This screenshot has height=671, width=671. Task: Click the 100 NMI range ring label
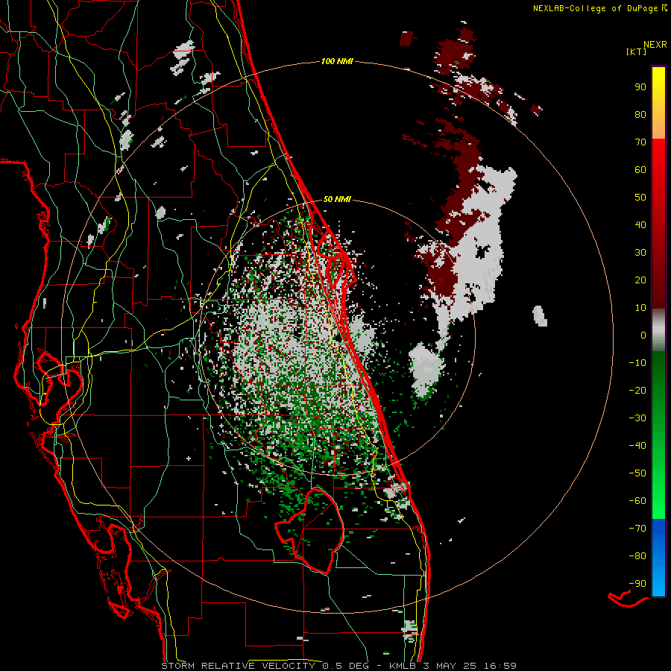coord(337,61)
